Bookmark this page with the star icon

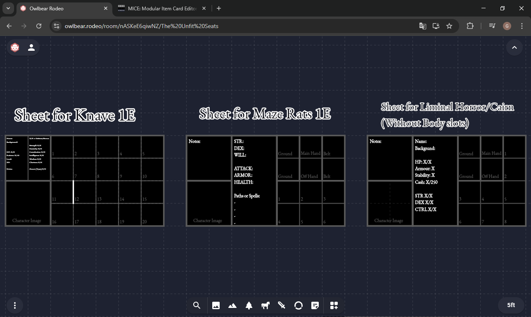click(449, 26)
